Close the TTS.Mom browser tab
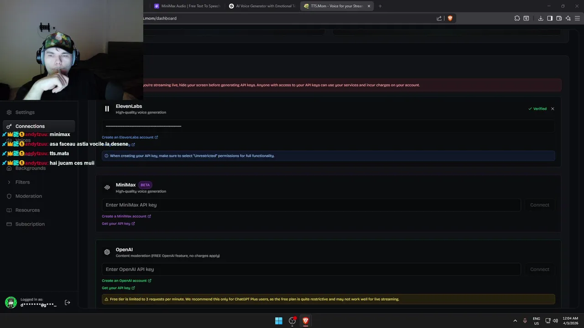The image size is (584, 328). (x=369, y=6)
